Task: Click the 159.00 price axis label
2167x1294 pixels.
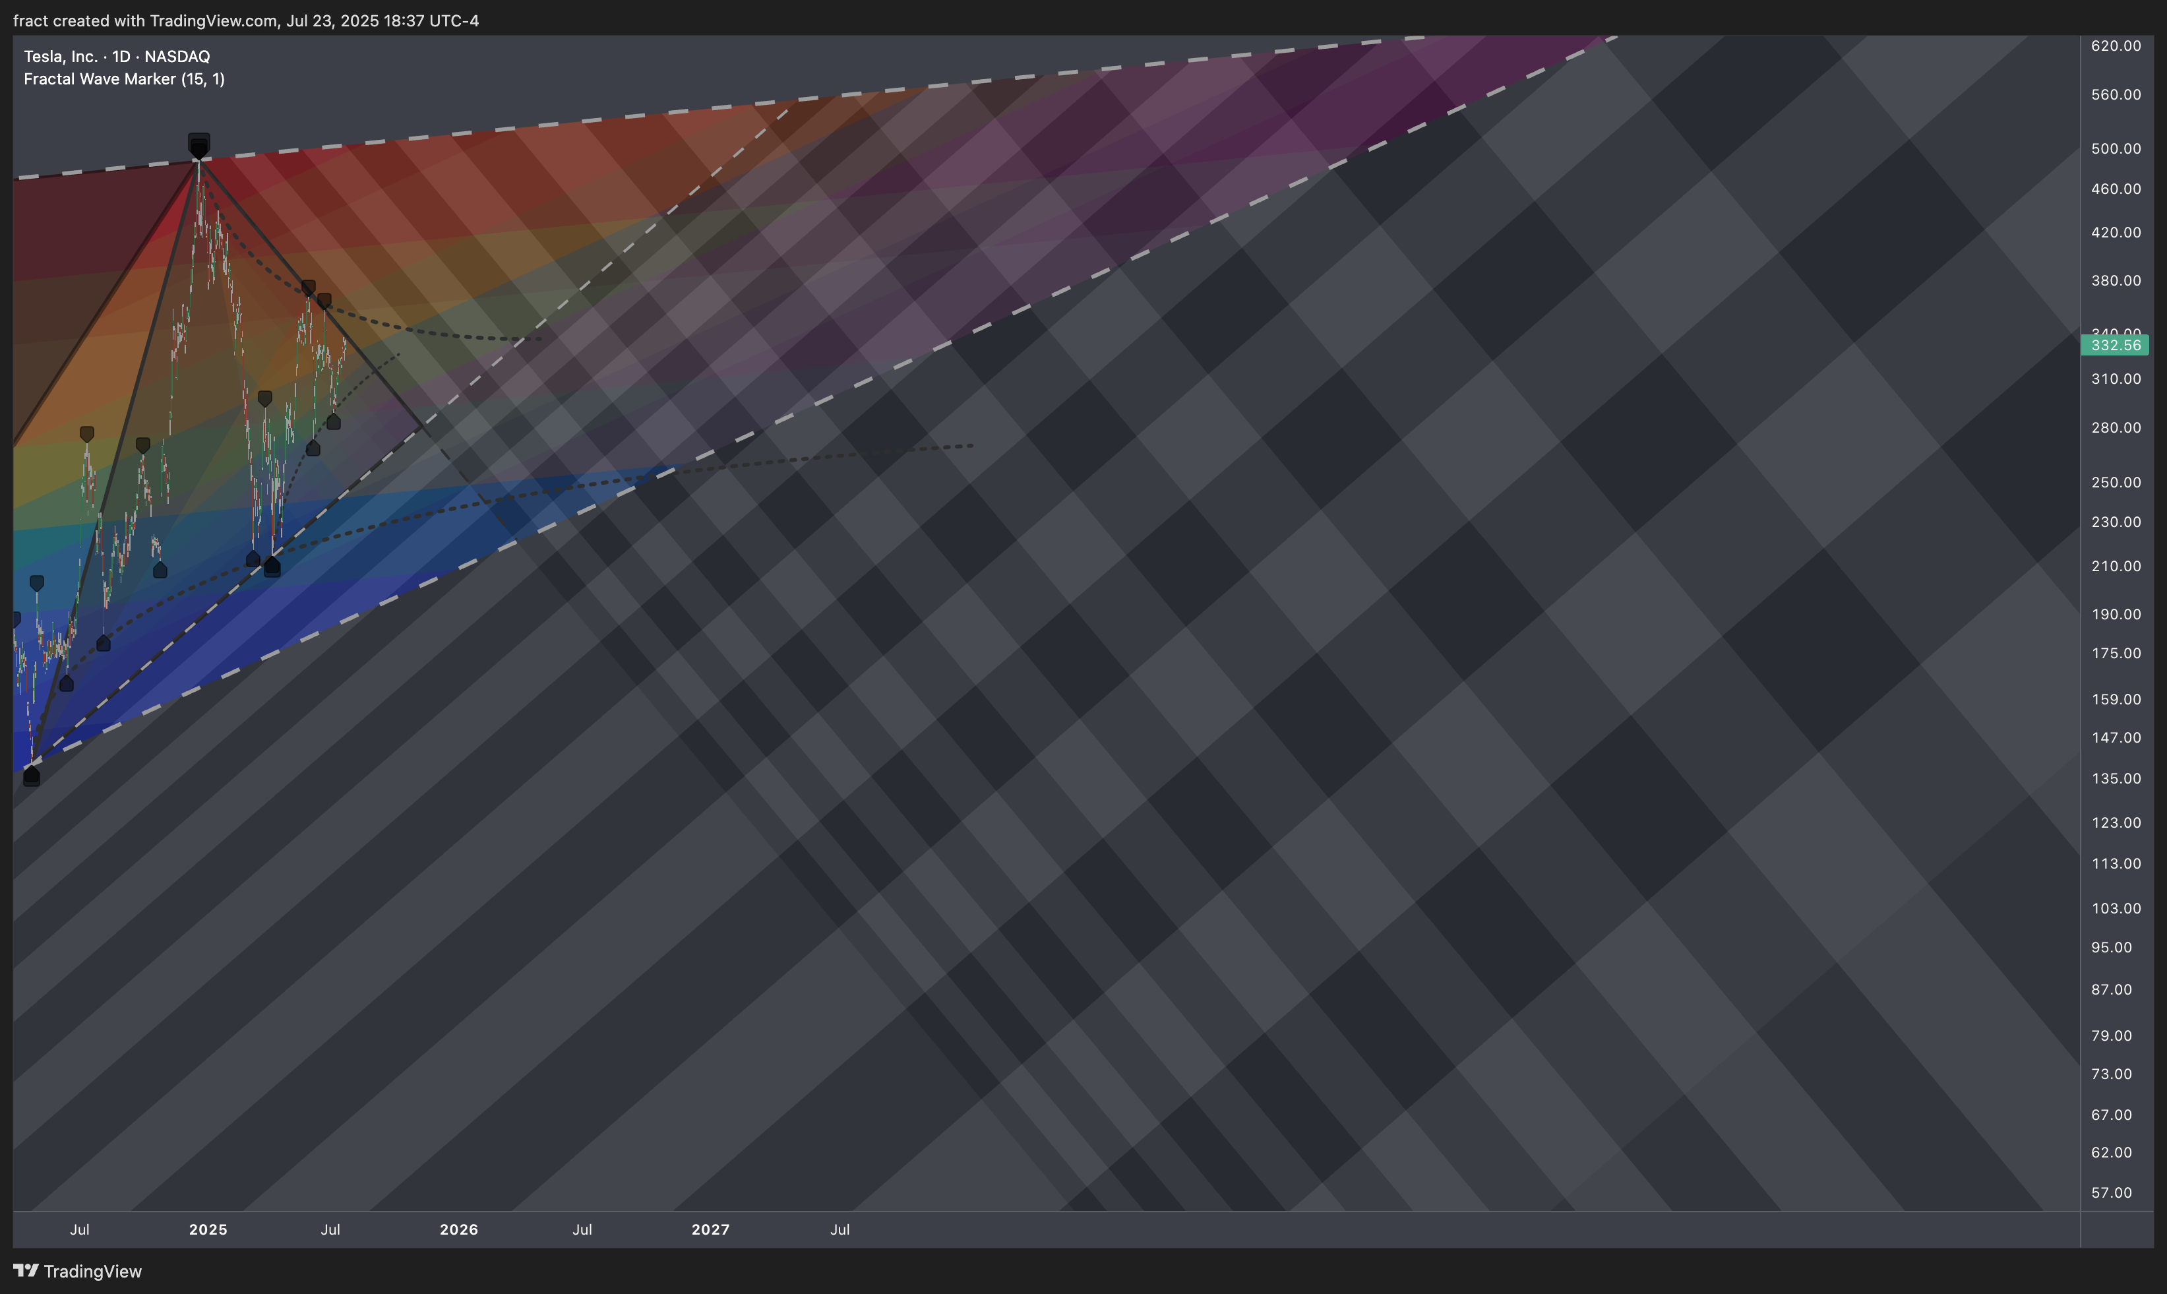Action: click(2116, 699)
